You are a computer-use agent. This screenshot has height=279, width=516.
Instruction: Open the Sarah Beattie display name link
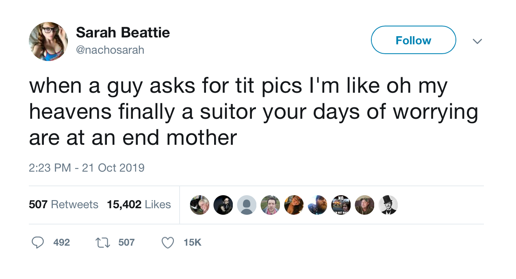coord(123,32)
